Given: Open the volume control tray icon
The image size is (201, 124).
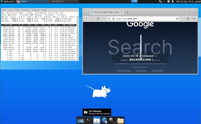Looking at the screenshot, I should [x=164, y=1].
